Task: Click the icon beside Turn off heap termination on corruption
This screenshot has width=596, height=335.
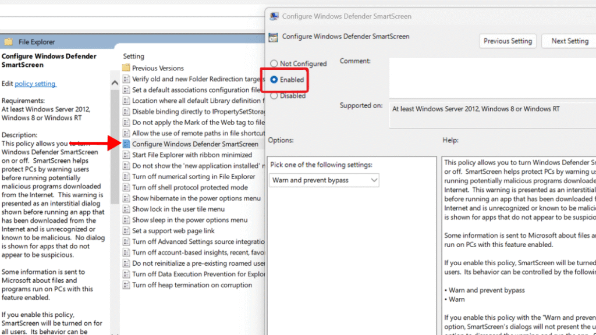Action: pyautogui.click(x=126, y=285)
